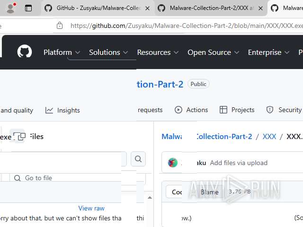
Task: Click the search magnifier button in file panel
Action: [x=138, y=159]
